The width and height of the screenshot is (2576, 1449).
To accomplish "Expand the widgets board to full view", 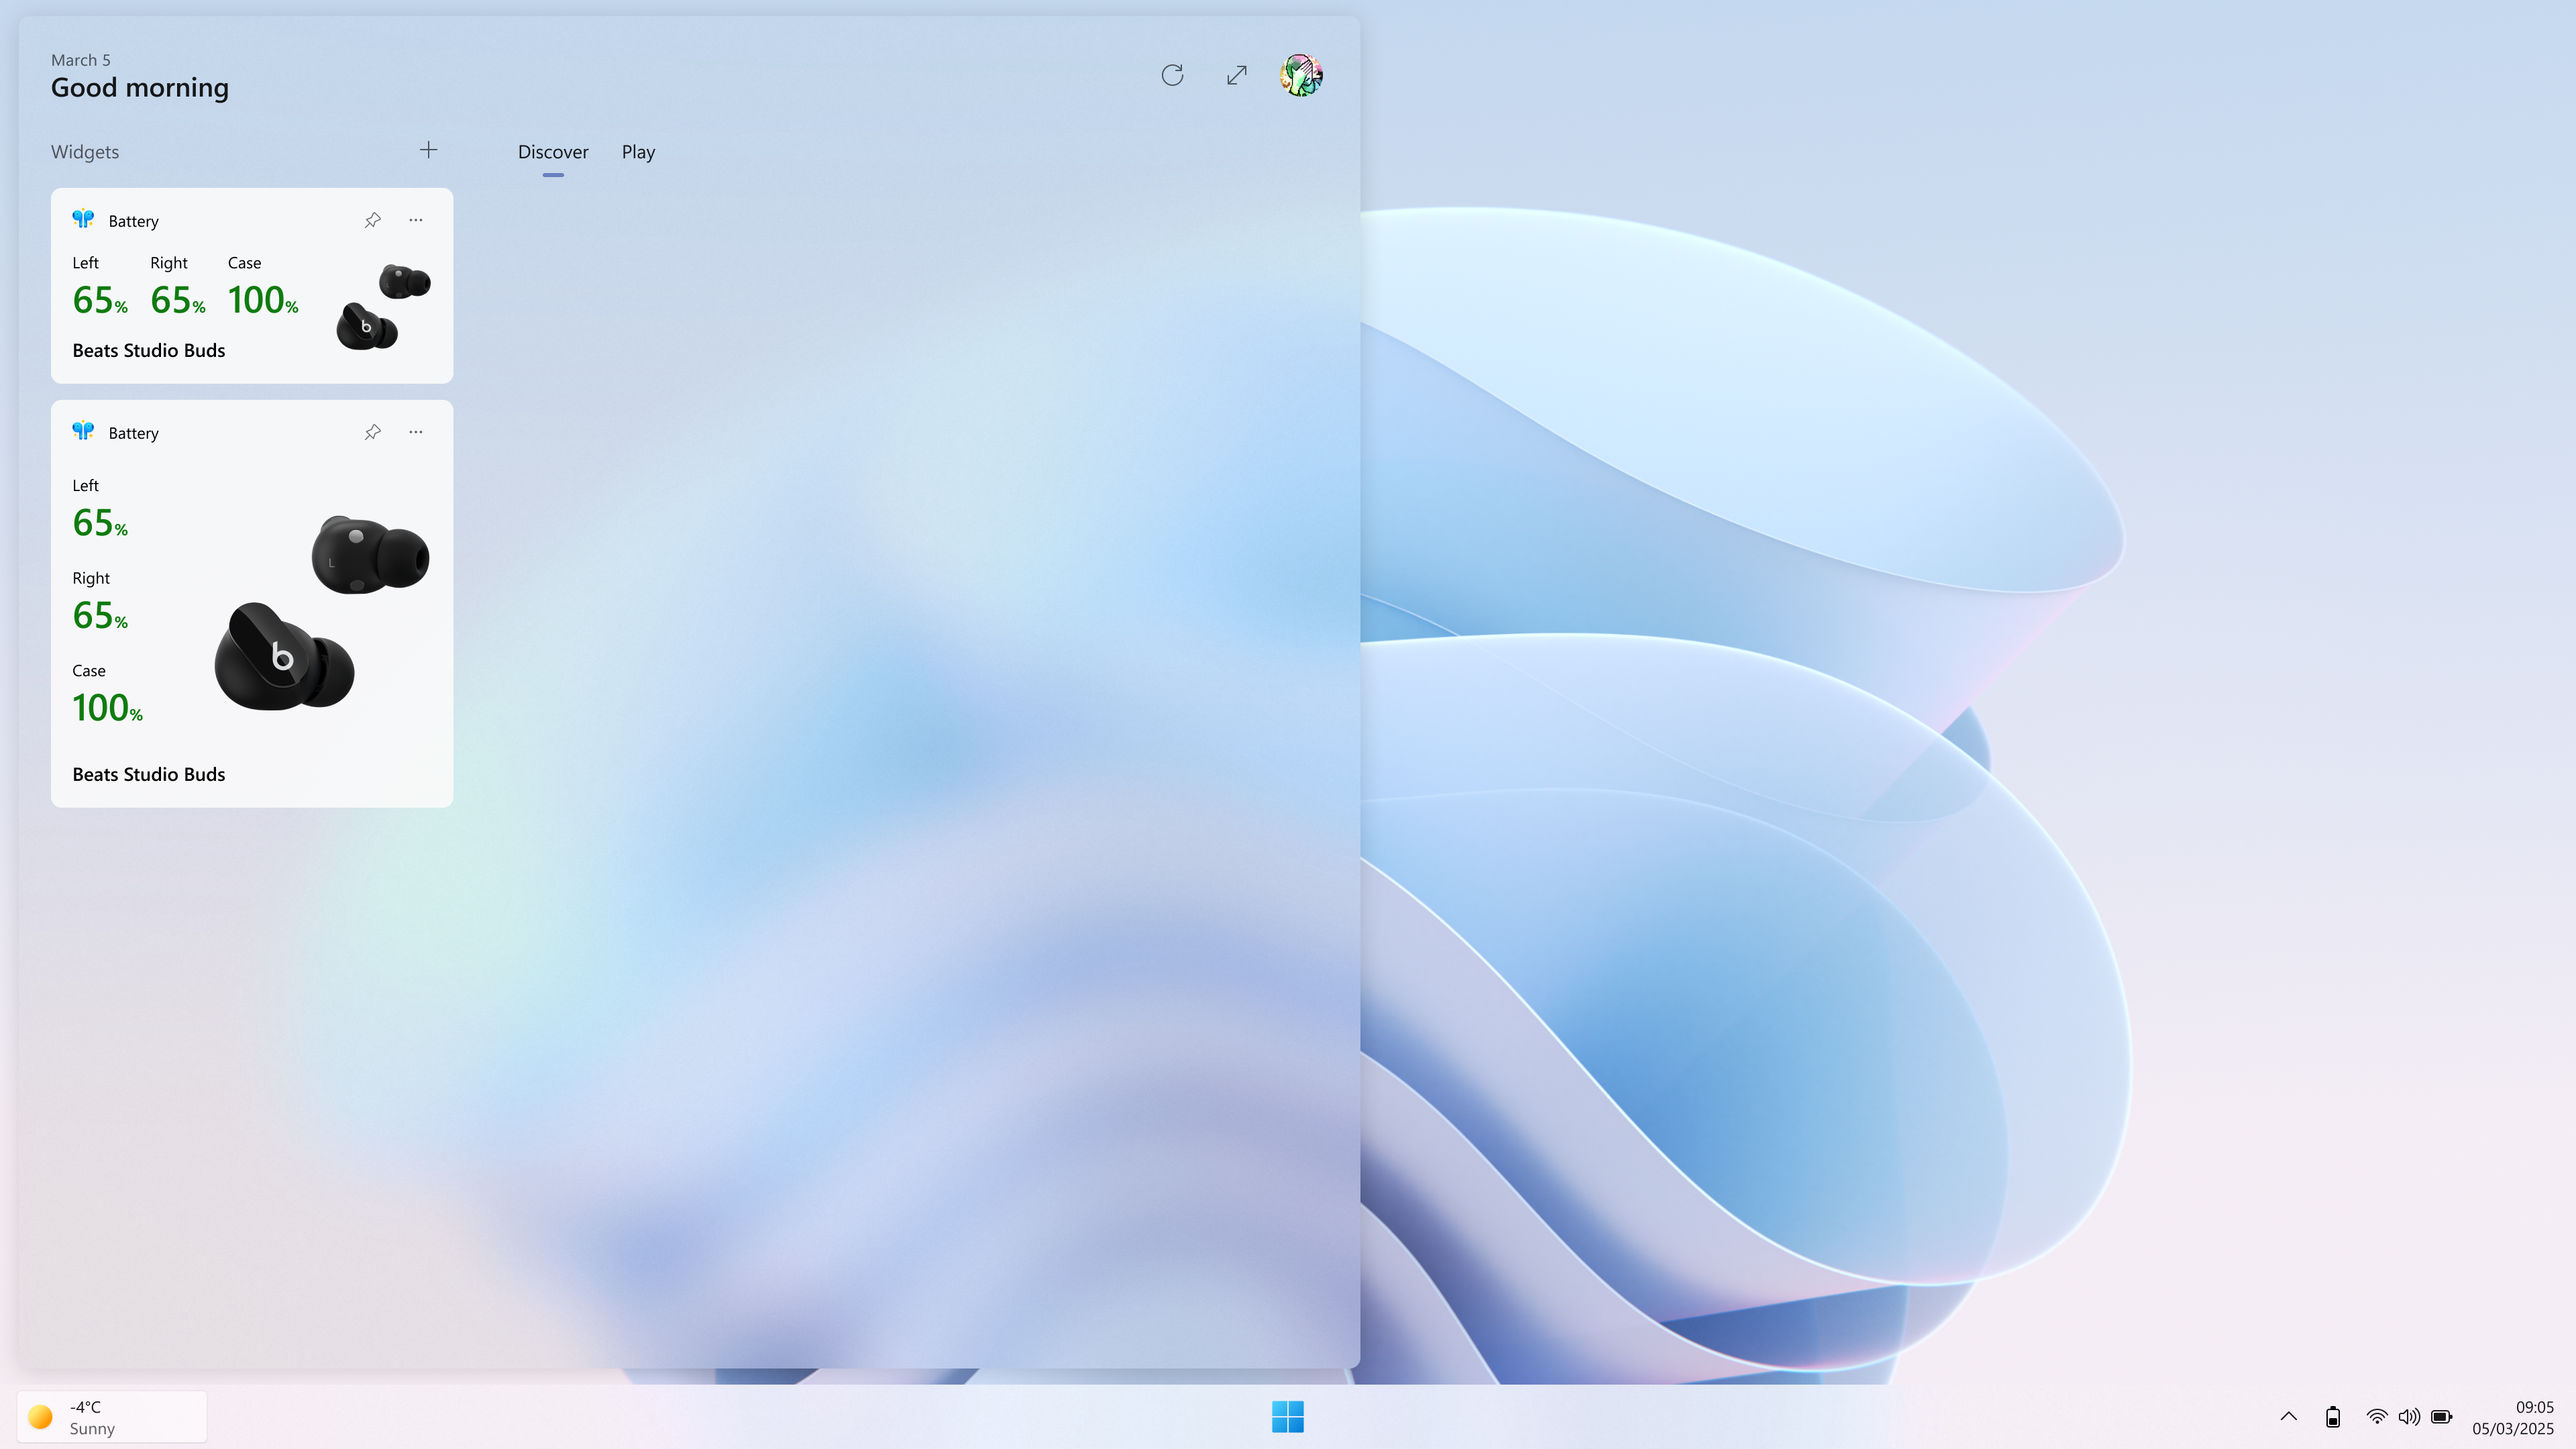I will pyautogui.click(x=1236, y=75).
